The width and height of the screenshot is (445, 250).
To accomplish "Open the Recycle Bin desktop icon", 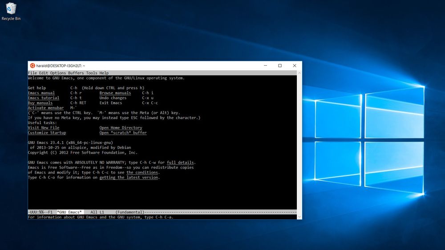I will (x=11, y=12).
